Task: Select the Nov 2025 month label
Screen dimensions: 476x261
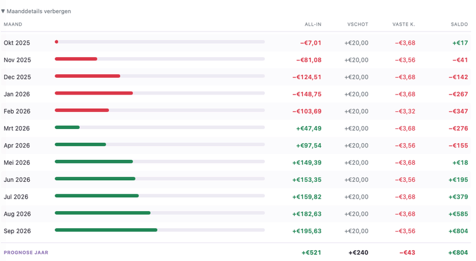Action: click(17, 60)
